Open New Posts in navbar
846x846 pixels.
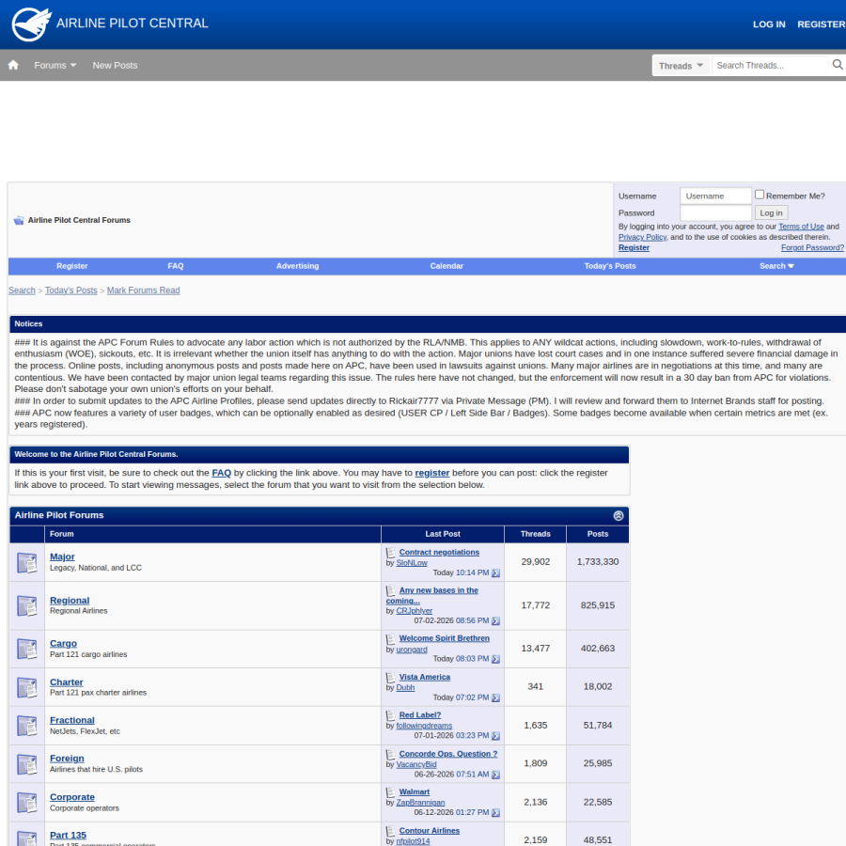click(x=115, y=65)
